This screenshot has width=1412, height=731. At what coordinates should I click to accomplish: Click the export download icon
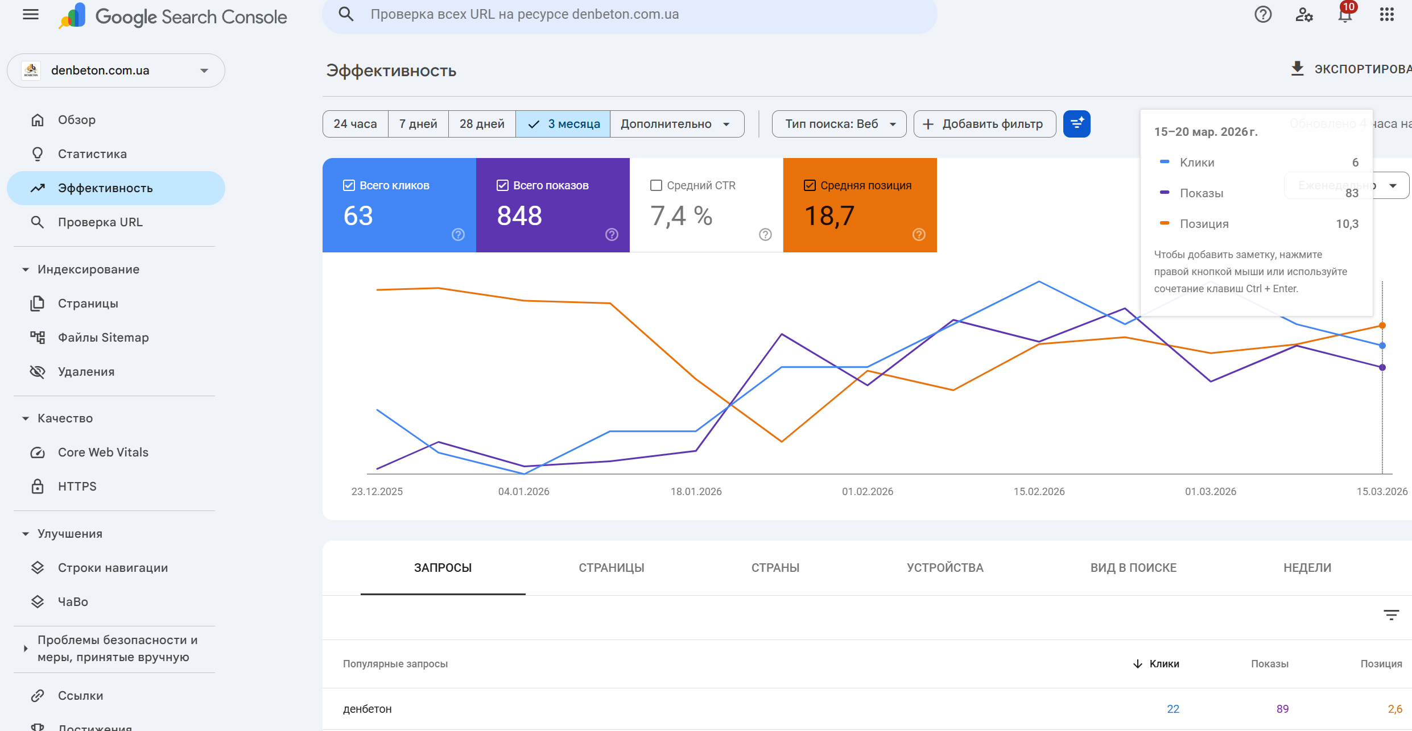[x=1297, y=69]
